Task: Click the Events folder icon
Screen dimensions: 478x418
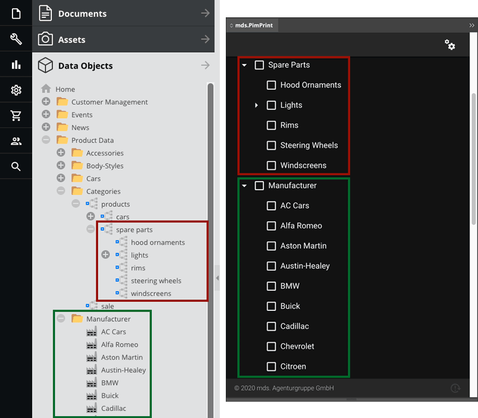Action: point(62,114)
